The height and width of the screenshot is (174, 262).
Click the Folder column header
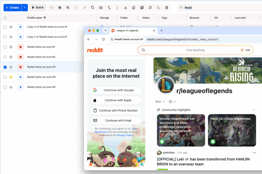(124, 18)
